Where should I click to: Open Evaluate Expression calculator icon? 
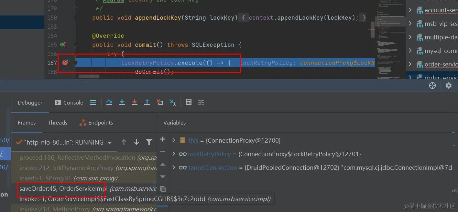tap(189, 103)
